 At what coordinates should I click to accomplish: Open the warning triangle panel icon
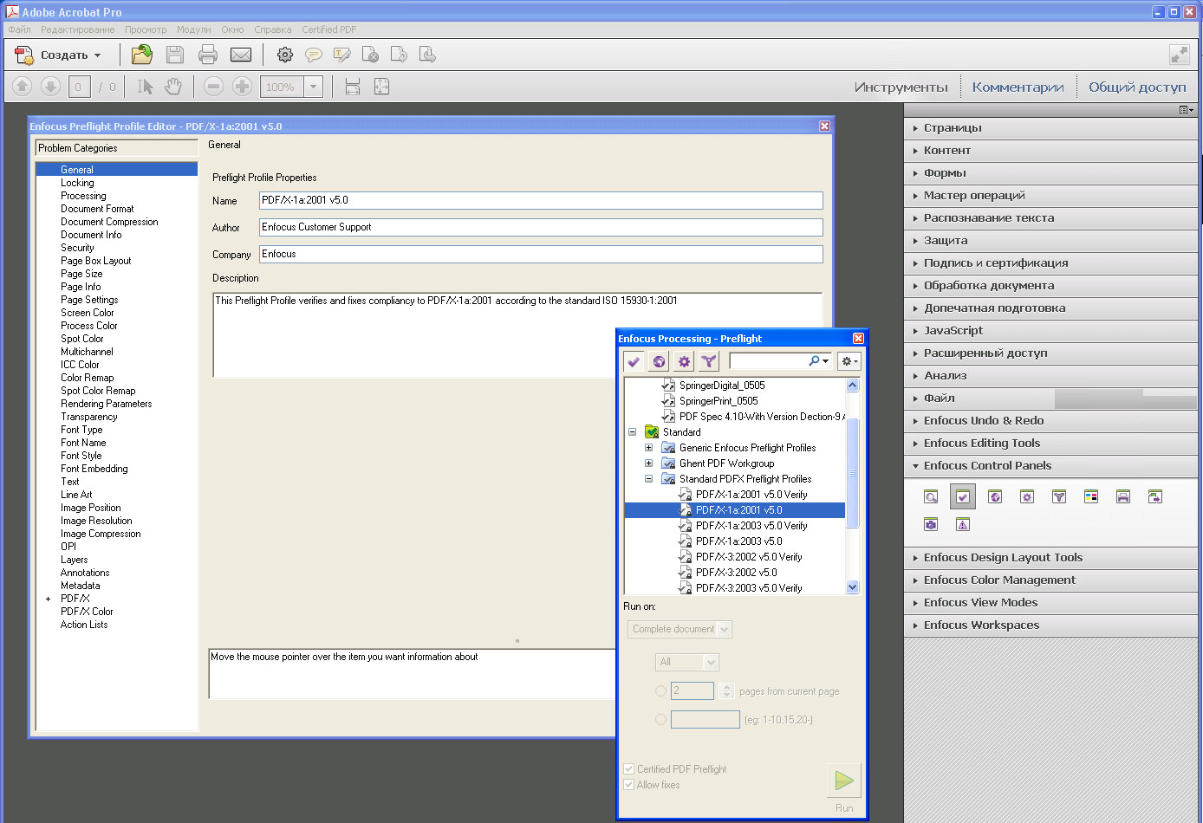963,524
